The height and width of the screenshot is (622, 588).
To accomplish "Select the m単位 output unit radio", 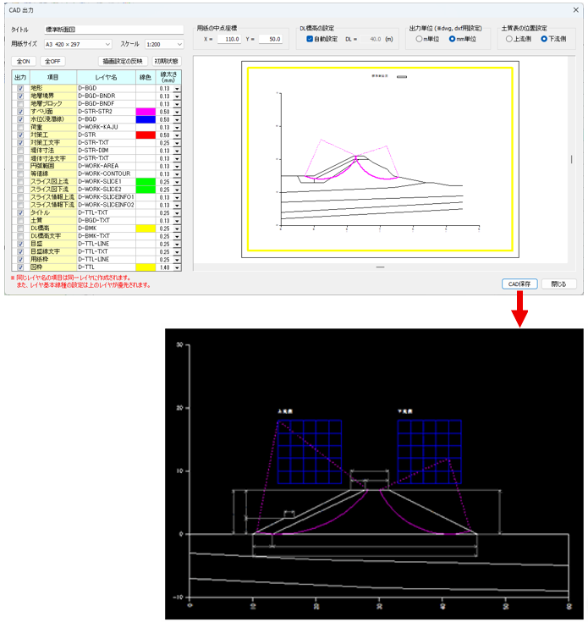I will 419,39.
